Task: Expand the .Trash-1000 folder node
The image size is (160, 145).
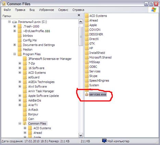Action: (x=14, y=26)
